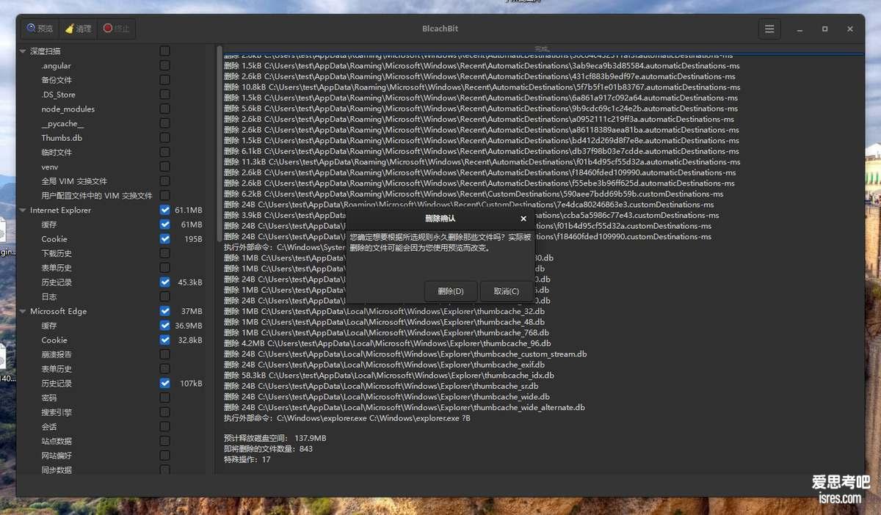Collapse the Microsoft Edge tree group
This screenshot has width=881, height=515.
(23, 312)
